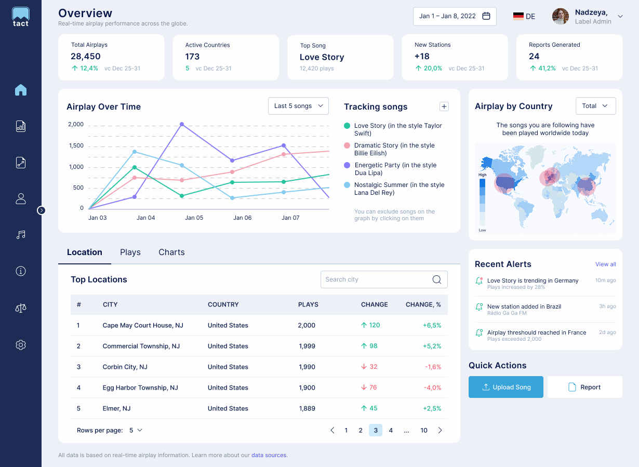Click Elmer, NJ city cell
639x467 pixels.
click(116, 408)
